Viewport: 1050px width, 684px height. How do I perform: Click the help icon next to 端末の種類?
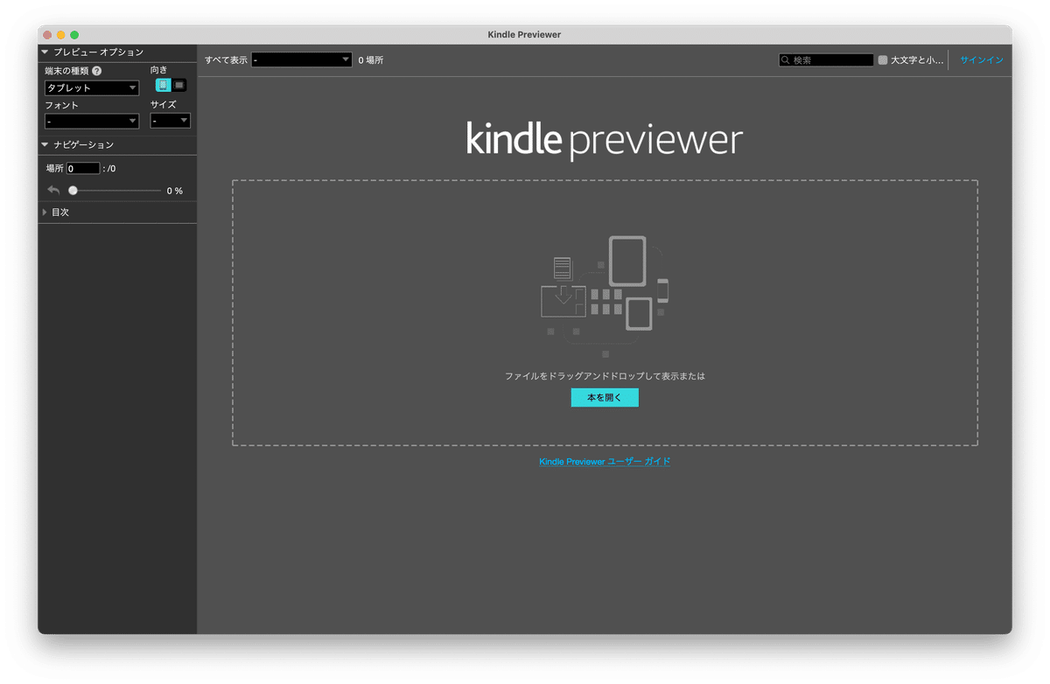(97, 71)
